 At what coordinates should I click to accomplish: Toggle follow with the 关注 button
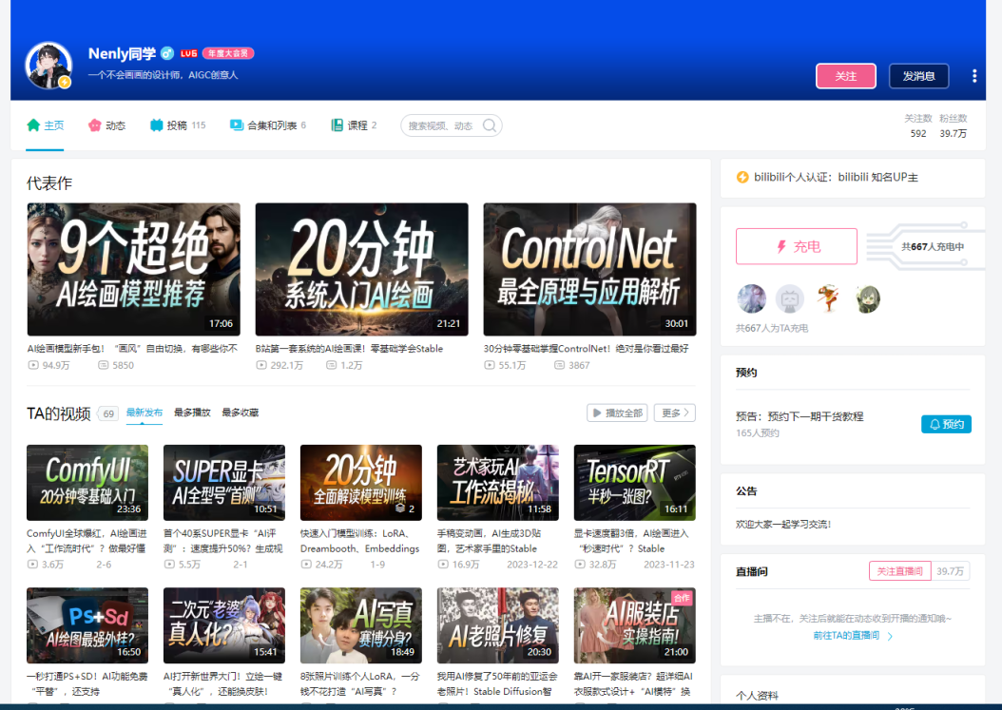(845, 75)
